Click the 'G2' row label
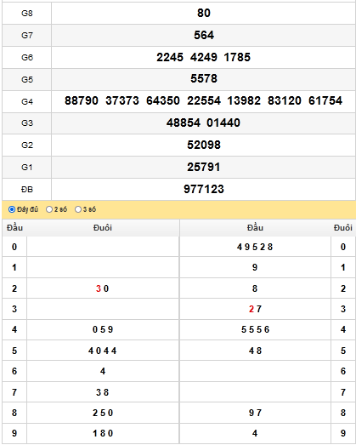This screenshot has width=356, height=445. click(27, 145)
